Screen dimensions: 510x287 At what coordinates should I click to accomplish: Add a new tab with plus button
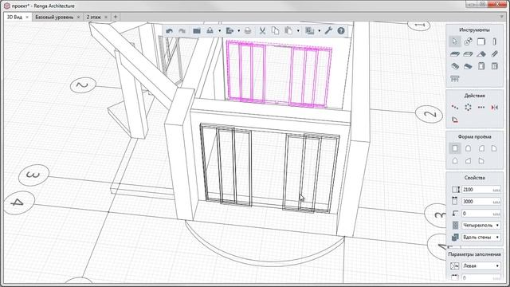(x=116, y=17)
